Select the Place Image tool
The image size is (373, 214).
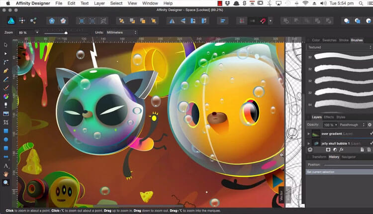[x=5, y=113]
